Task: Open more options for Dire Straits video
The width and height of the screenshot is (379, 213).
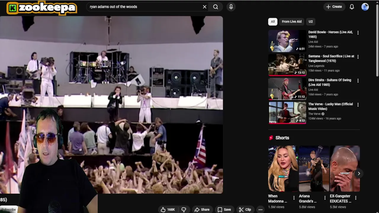Action: 358,81
